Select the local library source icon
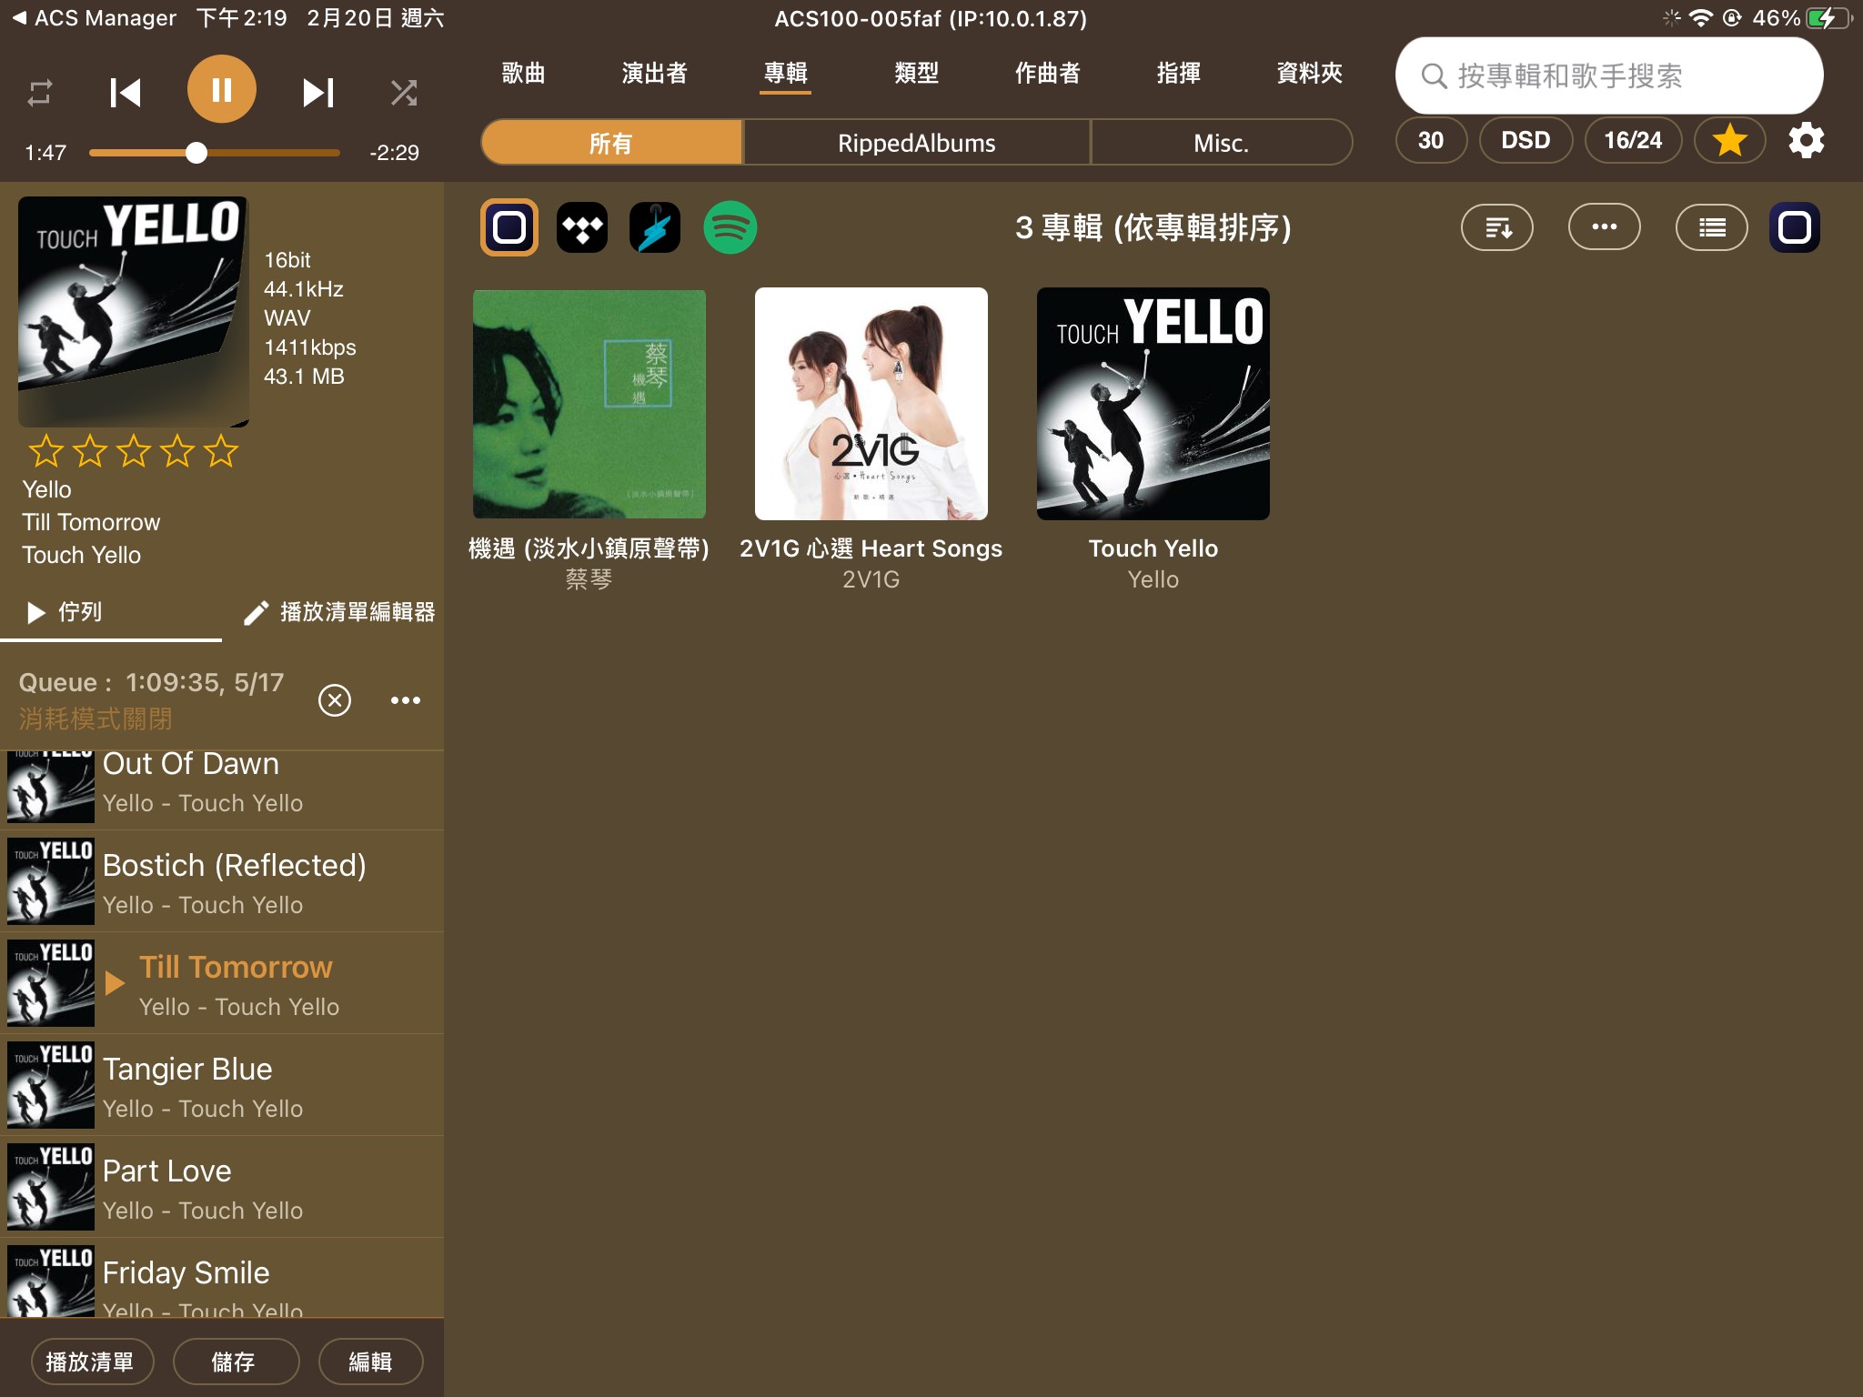Viewport: 1863px width, 1397px height. point(509,227)
